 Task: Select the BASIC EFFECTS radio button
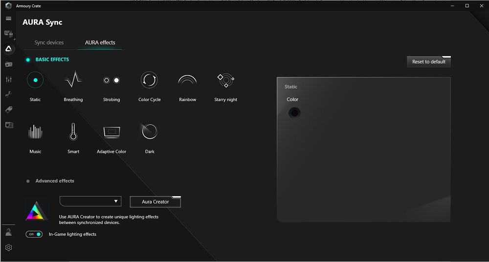pos(28,60)
